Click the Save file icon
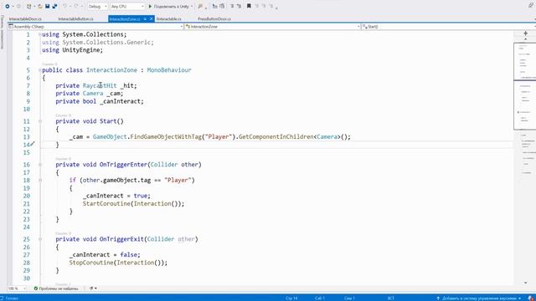Screen dimensions: 536x301 point(48,6)
